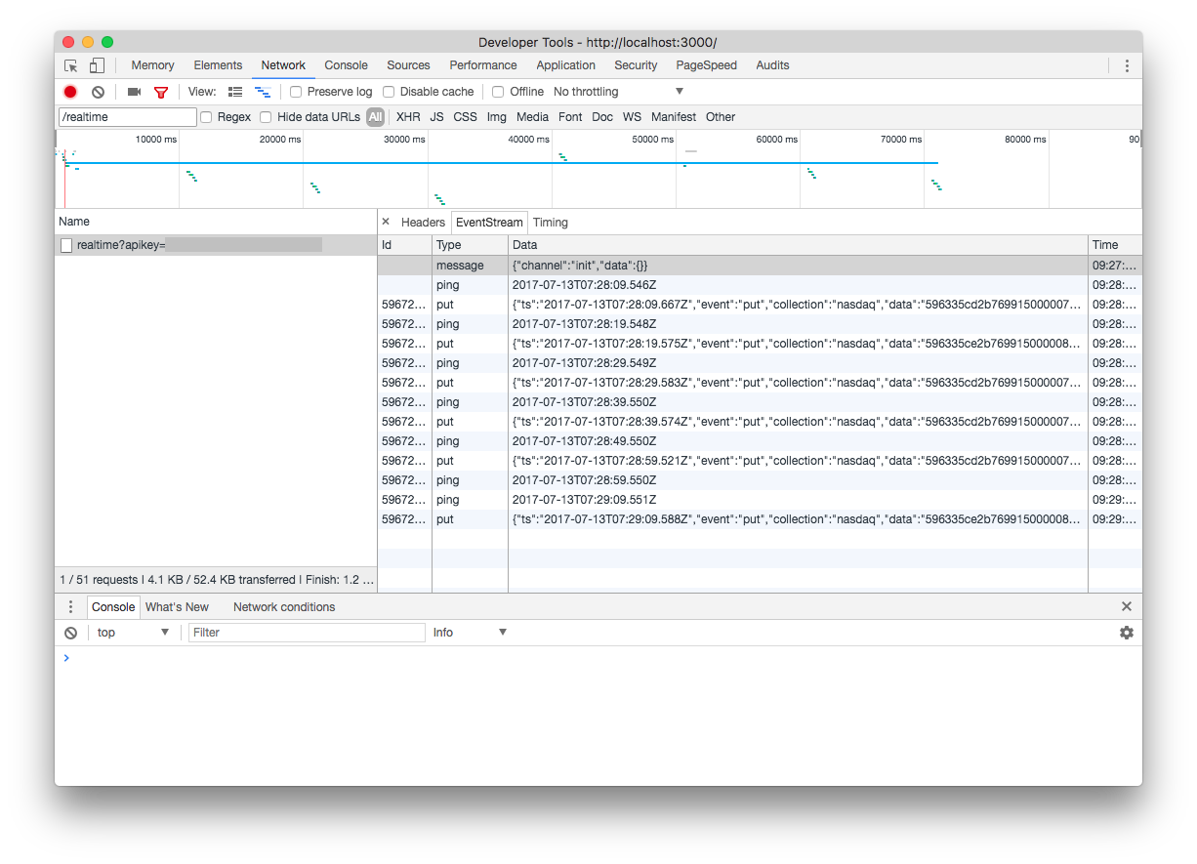Filter requests by Manifest type
Viewport: 1197px width, 864px height.
(x=674, y=117)
